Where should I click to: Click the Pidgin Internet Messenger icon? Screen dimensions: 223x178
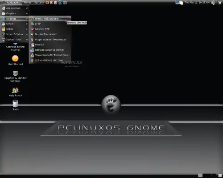32,40
